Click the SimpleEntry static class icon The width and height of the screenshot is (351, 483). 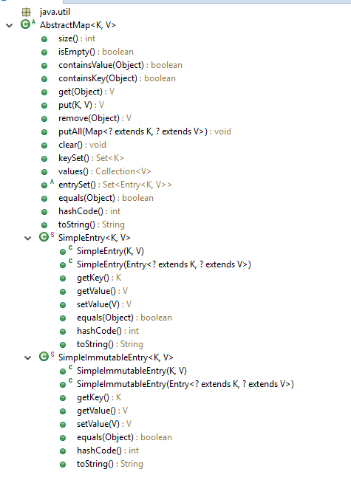pyautogui.click(x=47, y=237)
